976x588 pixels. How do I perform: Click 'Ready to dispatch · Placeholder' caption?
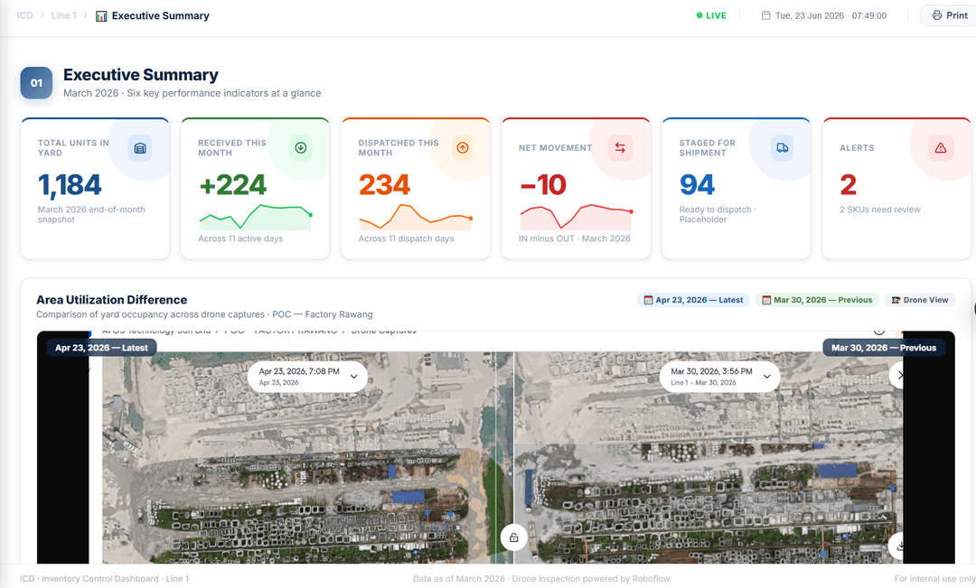(x=718, y=215)
